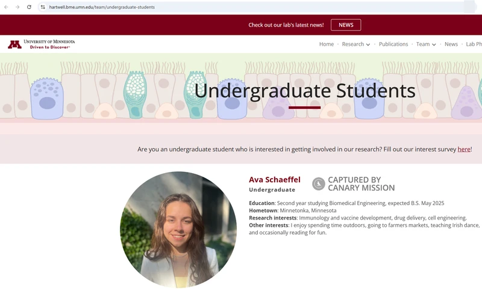
Task: Click Ava Schaeffel's profile photo
Action: [178, 230]
